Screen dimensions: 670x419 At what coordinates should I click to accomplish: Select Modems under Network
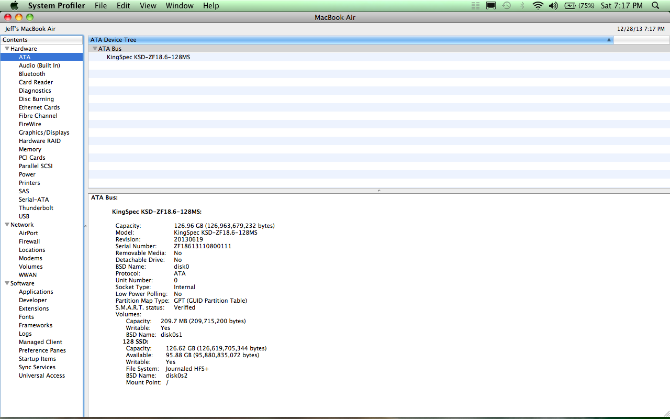pos(30,258)
